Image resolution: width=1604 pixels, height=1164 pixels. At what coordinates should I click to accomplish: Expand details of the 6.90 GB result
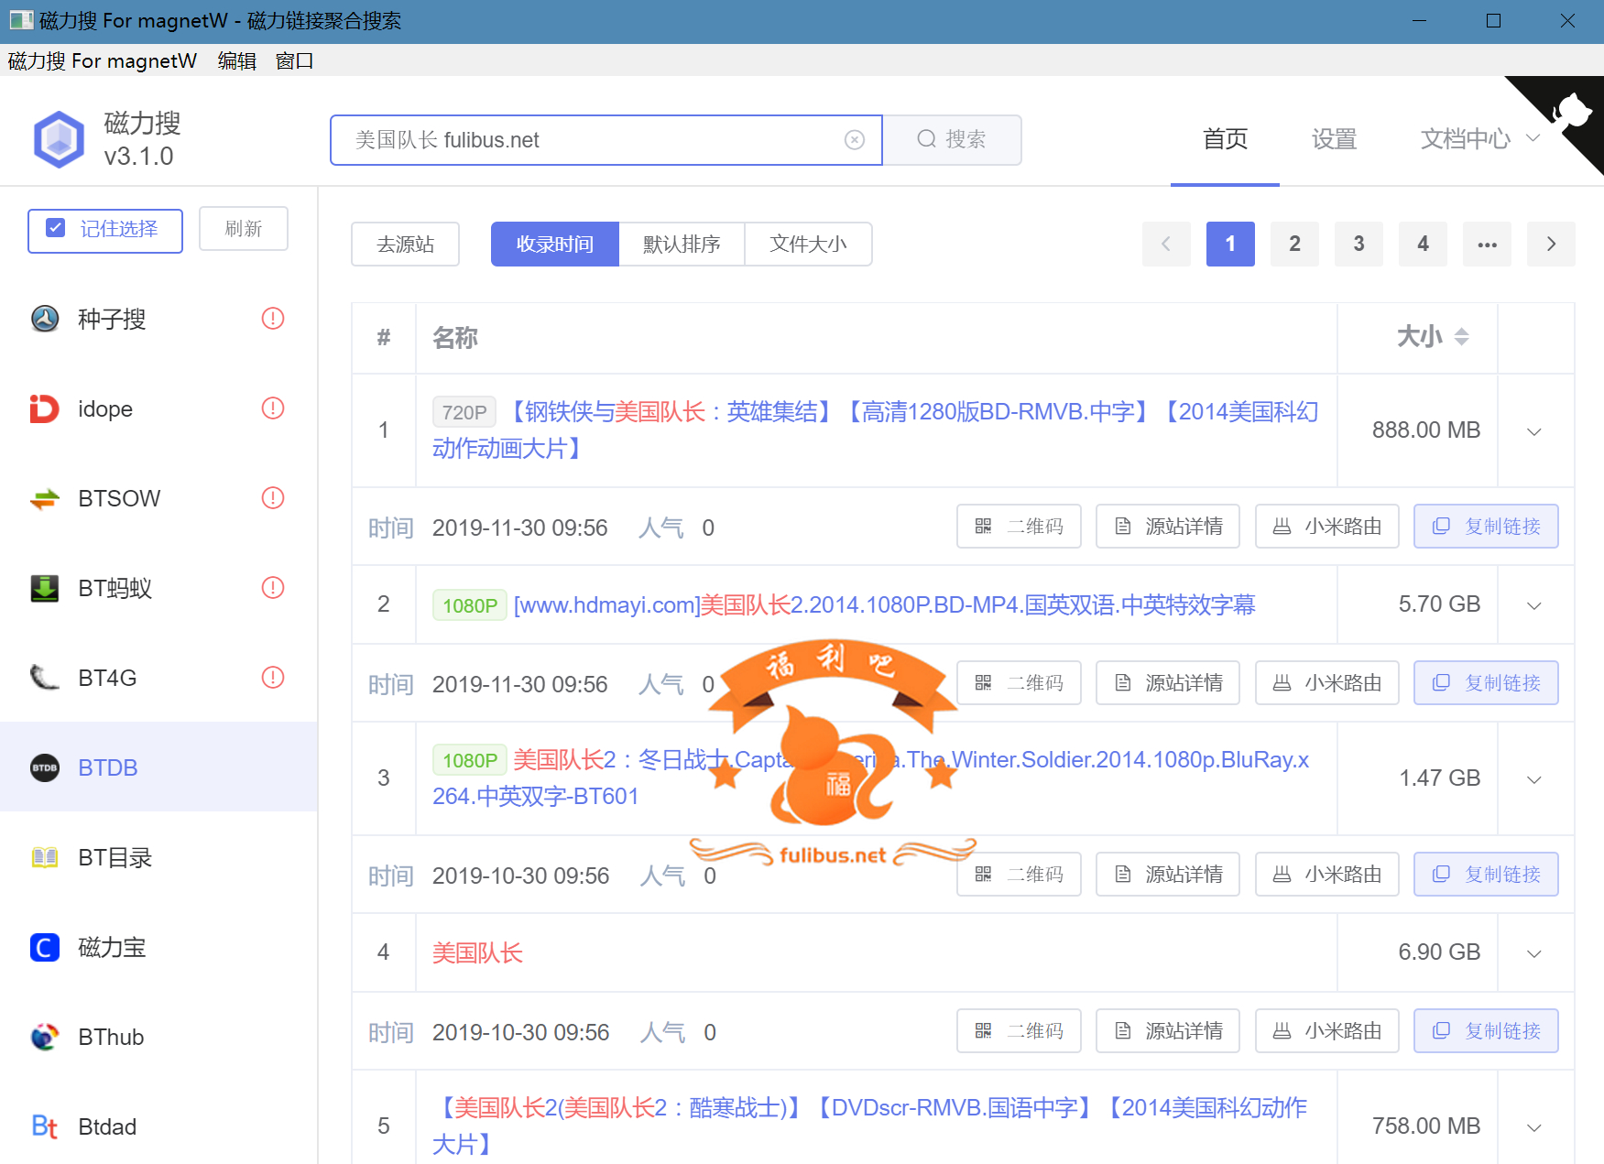coord(1534,953)
